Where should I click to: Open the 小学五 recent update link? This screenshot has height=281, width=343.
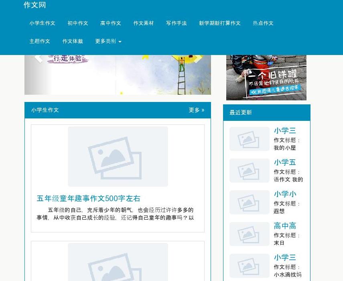tap(285, 163)
